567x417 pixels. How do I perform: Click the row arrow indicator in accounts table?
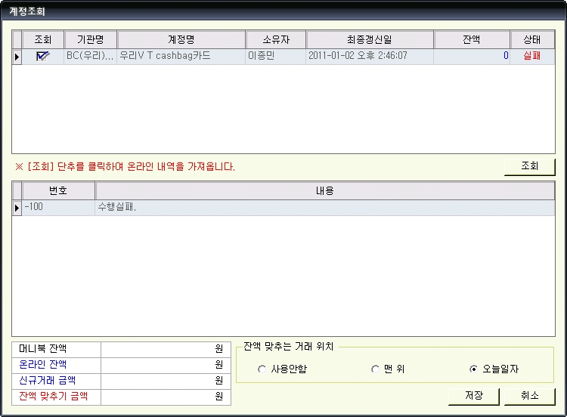pos(17,57)
